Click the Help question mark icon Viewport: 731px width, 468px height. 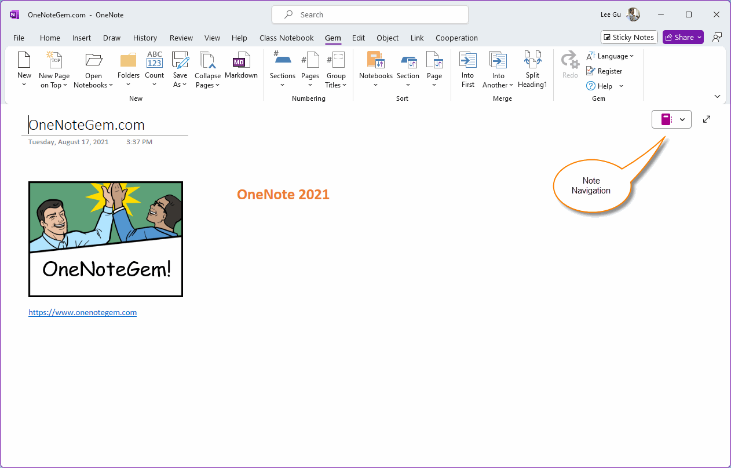click(590, 86)
